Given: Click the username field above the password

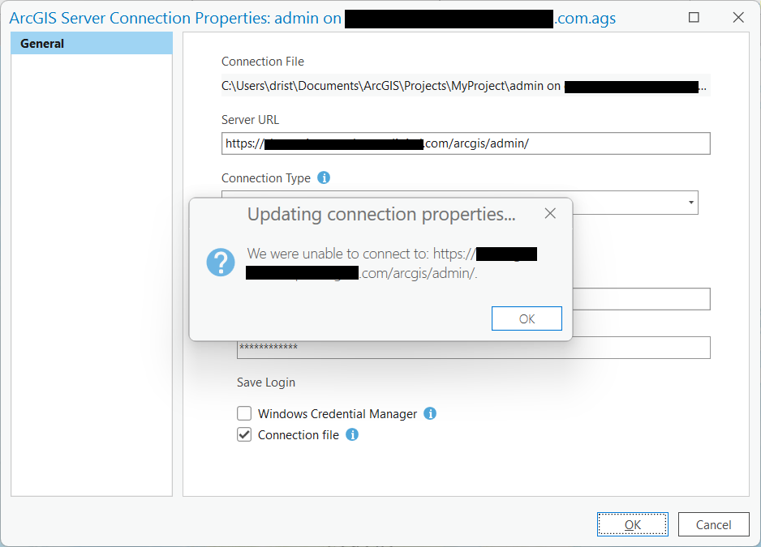Looking at the screenshot, I should (x=641, y=299).
